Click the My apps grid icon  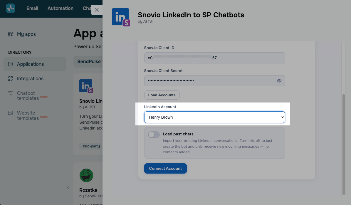(10, 34)
